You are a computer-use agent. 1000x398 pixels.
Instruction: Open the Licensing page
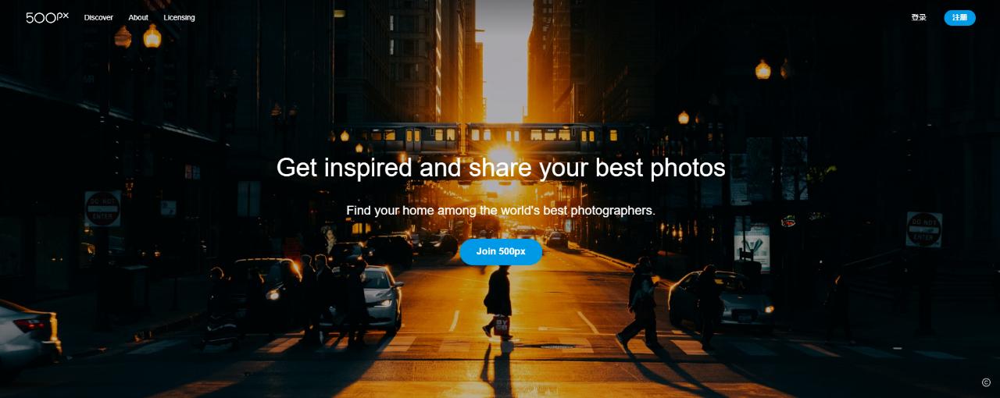(x=179, y=17)
